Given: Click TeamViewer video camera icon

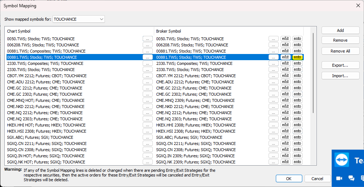Looking at the screenshot, I should point(340,178).
